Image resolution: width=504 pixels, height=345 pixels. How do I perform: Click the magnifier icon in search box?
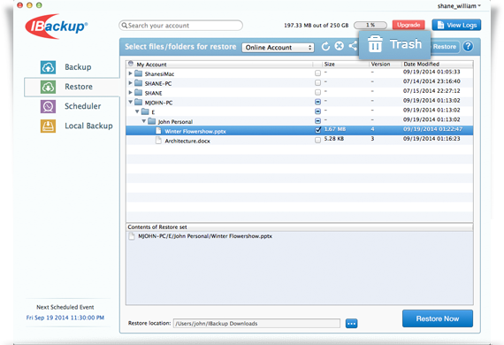pos(125,26)
